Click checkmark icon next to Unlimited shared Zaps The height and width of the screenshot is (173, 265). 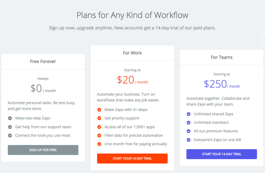click(x=188, y=114)
